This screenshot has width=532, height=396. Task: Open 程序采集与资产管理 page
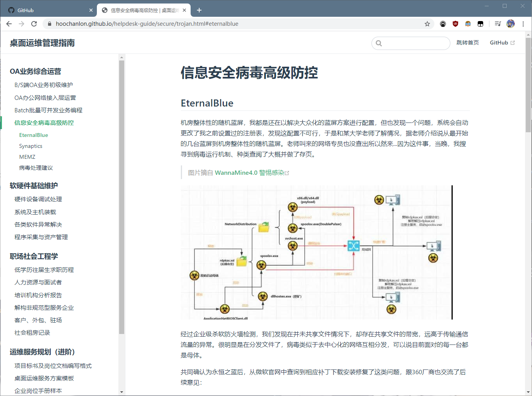click(x=41, y=237)
